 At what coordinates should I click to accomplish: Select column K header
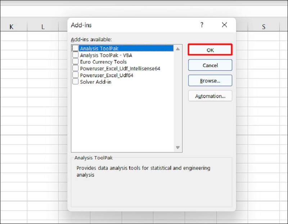tap(11, 27)
